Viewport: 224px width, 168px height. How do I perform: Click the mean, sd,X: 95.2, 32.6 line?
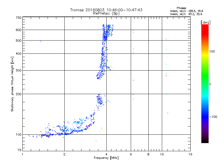pyautogui.click(x=186, y=14)
